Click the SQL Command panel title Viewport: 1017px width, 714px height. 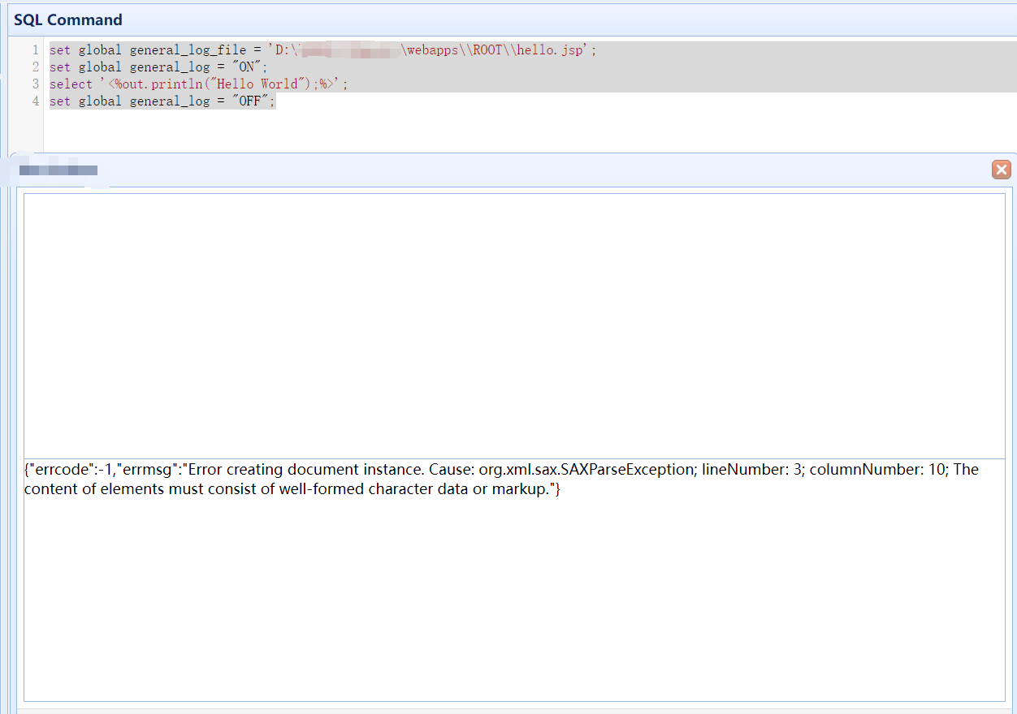[68, 20]
